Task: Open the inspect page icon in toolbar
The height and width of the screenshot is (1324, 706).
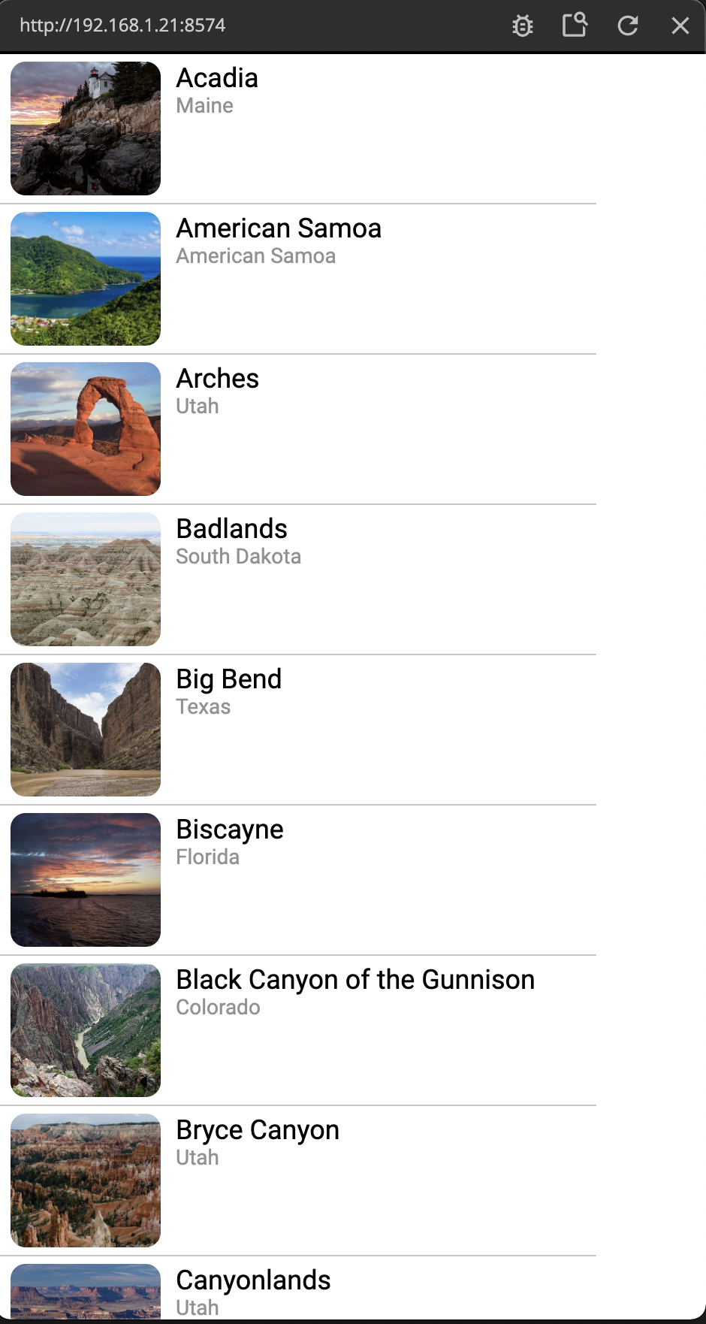Action: pyautogui.click(x=575, y=26)
